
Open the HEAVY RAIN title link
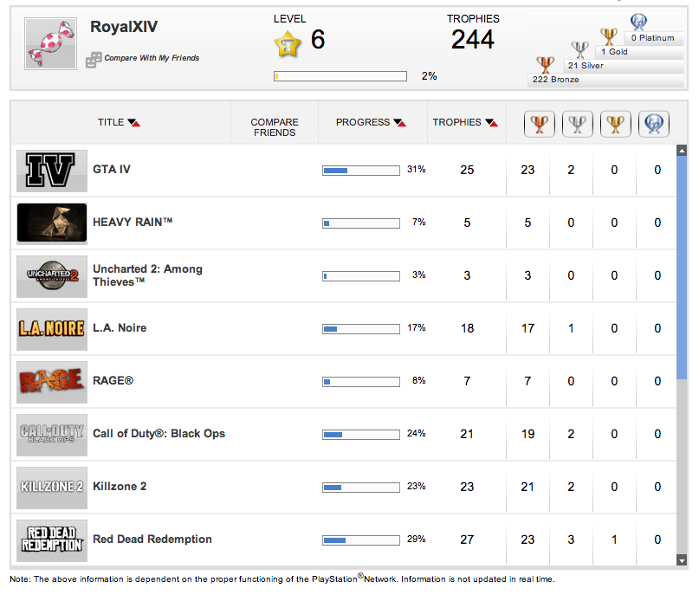pyautogui.click(x=133, y=222)
